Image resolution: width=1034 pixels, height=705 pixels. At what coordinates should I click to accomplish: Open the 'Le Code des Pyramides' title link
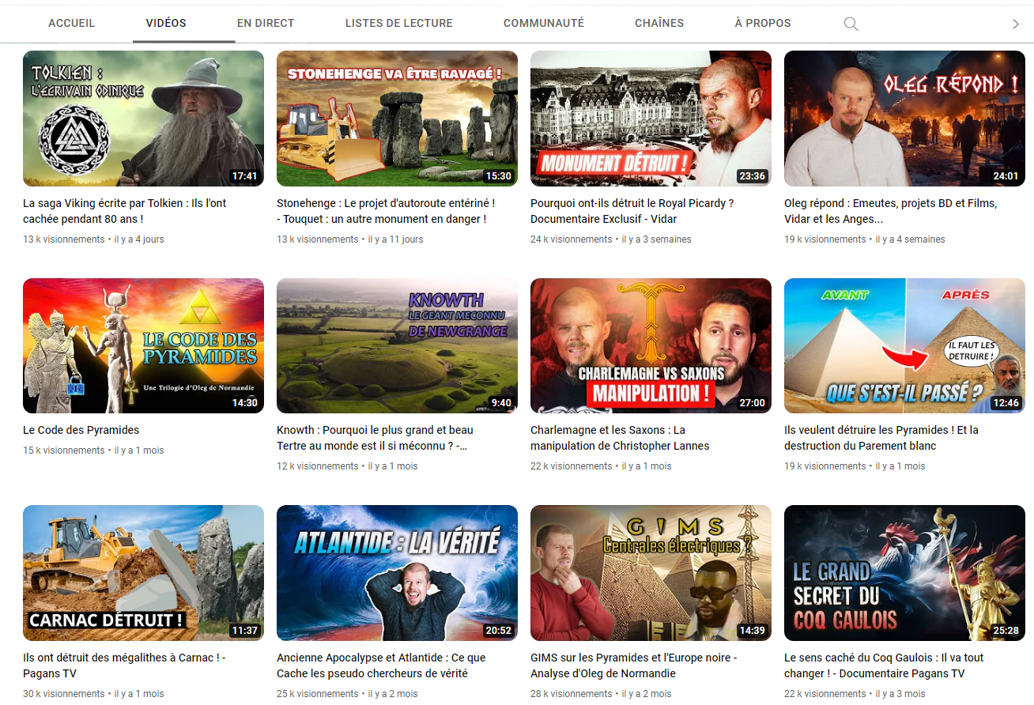tap(81, 430)
